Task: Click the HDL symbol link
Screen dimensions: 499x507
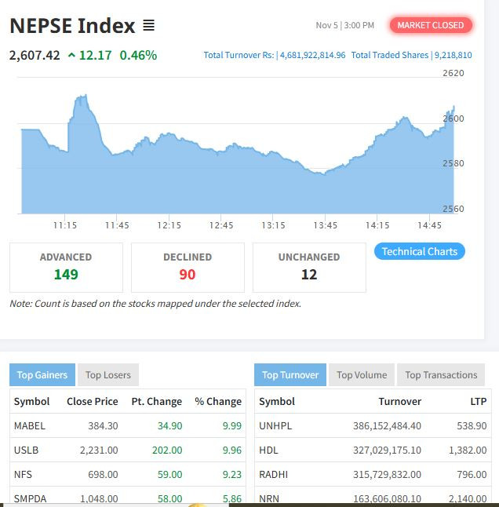Action: tap(268, 450)
